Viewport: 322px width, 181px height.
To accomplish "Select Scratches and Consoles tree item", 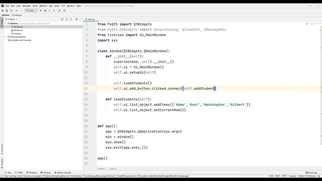I will [x=20, y=40].
